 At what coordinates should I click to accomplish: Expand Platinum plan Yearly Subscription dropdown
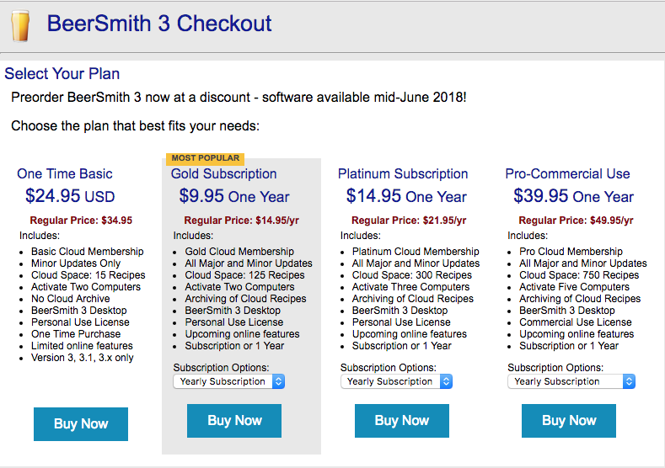(x=396, y=381)
